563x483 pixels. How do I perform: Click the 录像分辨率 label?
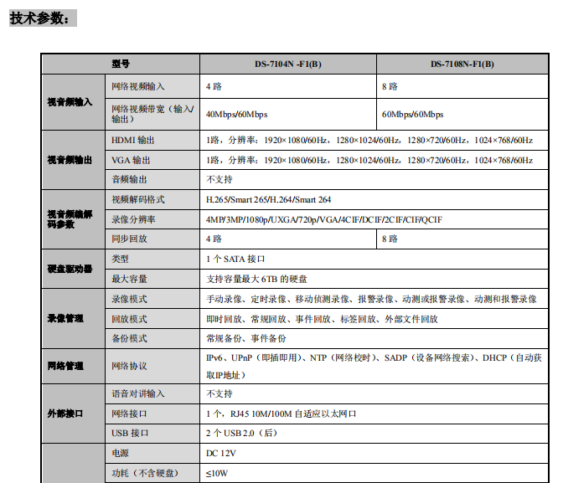tap(133, 219)
